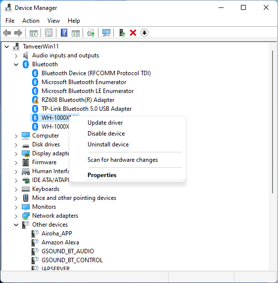Click the Display adapters icon
This screenshot has height=283, width=278.
pos(26,153)
